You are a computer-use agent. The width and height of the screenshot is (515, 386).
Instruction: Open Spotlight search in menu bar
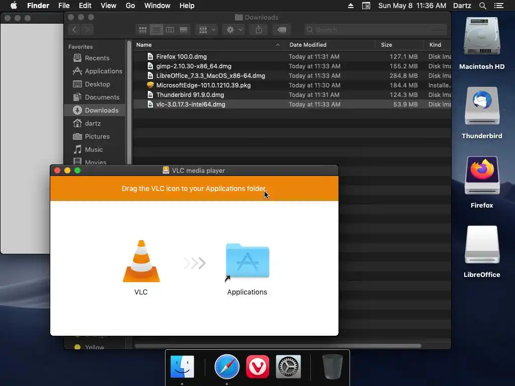click(482, 6)
